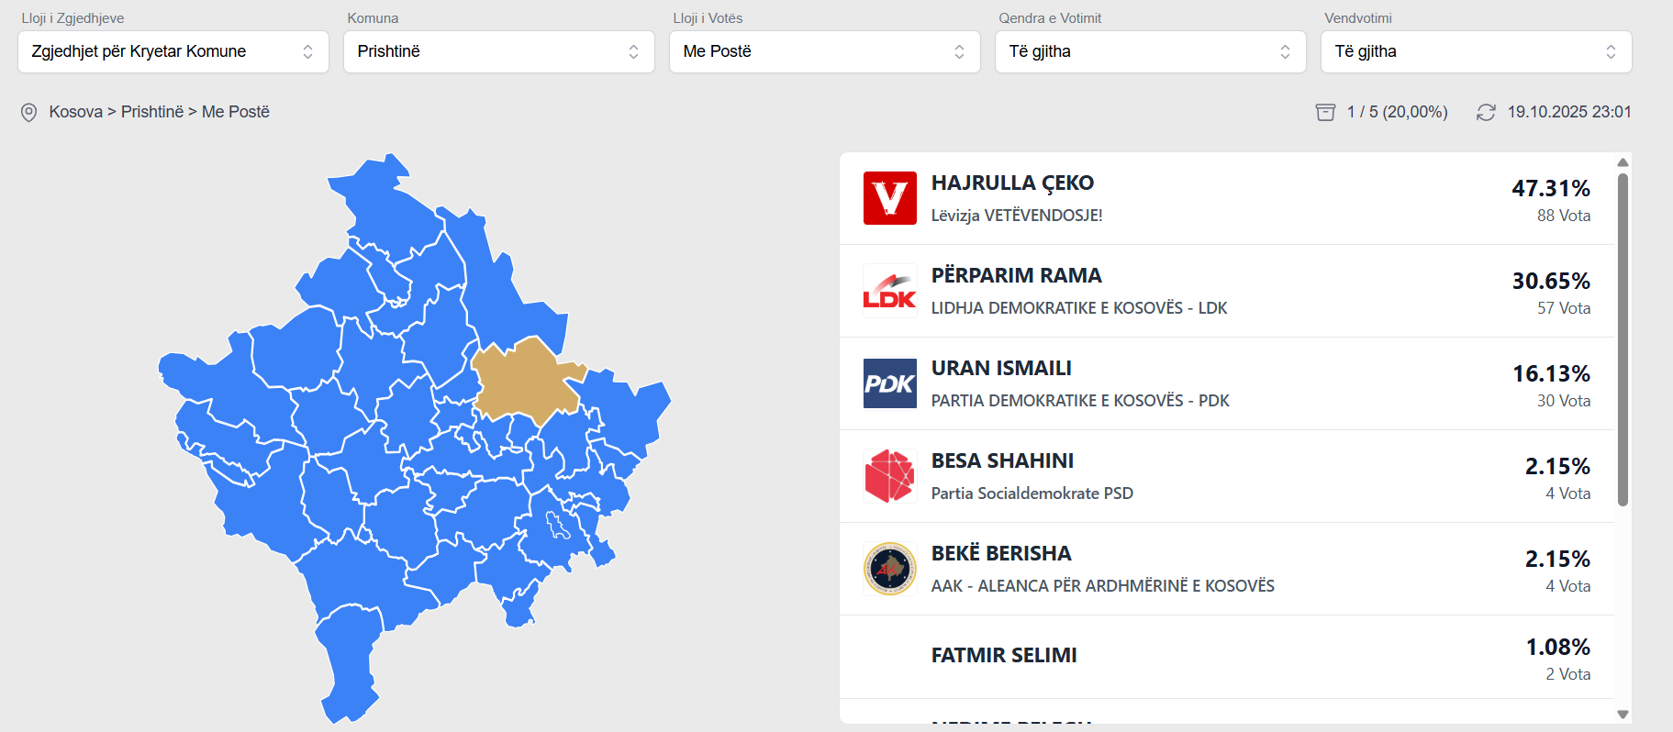Open the Komuna dropdown showing Prishtinë
The image size is (1673, 732).
[499, 51]
